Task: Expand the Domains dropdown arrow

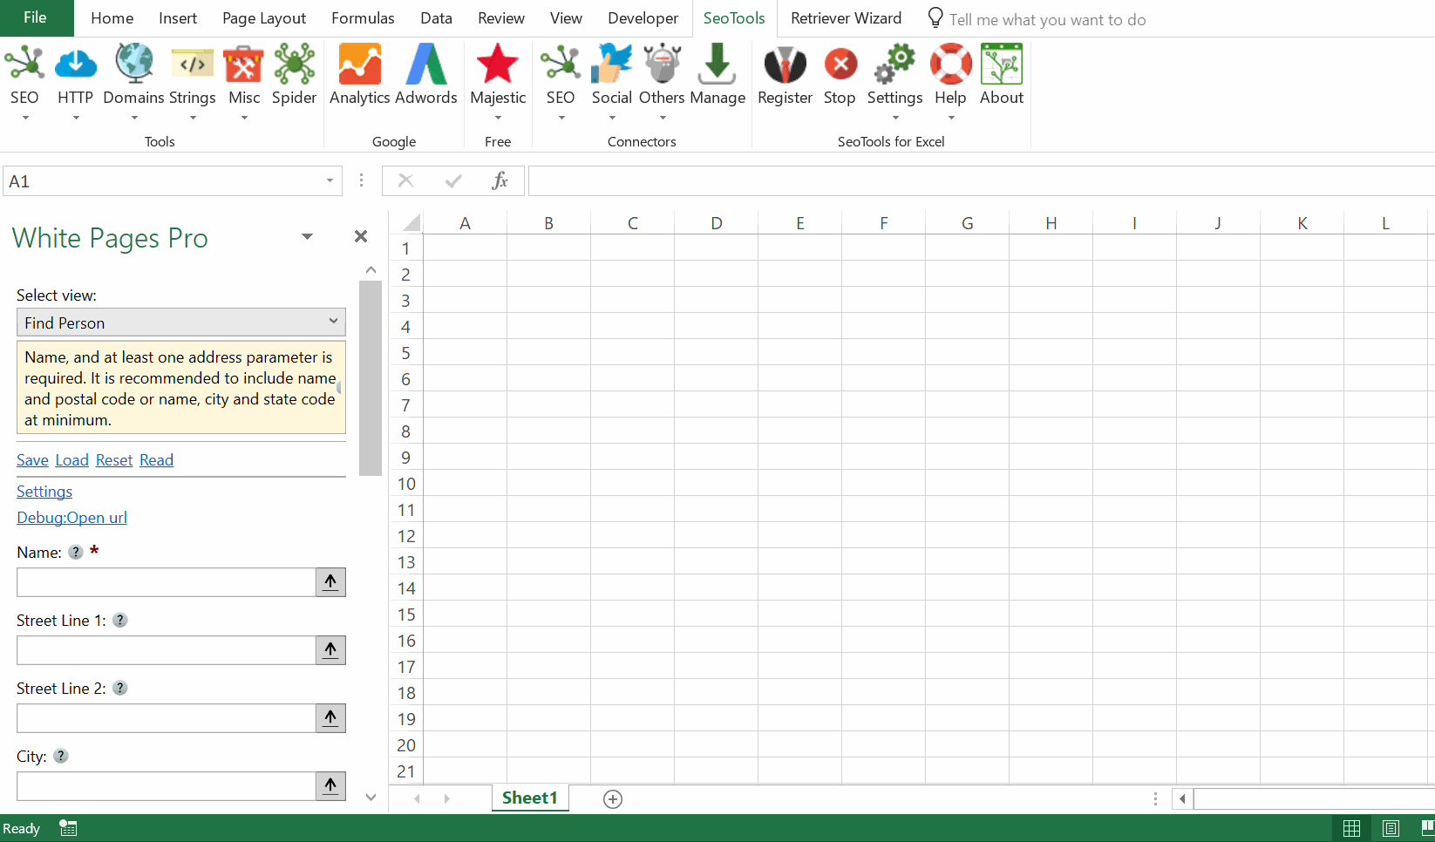Action: 134,118
